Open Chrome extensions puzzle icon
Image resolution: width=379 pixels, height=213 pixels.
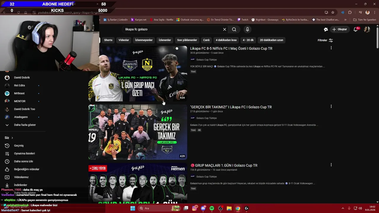pos(350,12)
